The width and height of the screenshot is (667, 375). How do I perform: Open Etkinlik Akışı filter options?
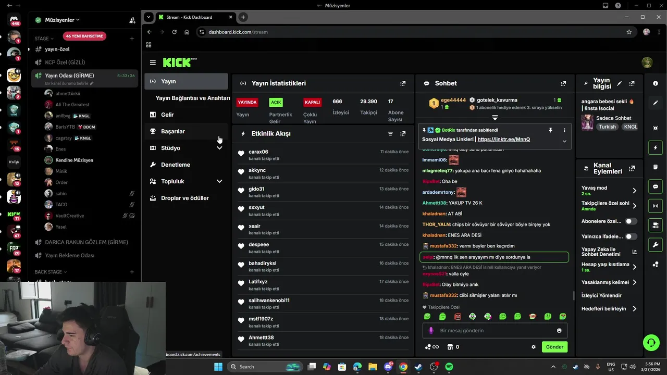point(390,134)
